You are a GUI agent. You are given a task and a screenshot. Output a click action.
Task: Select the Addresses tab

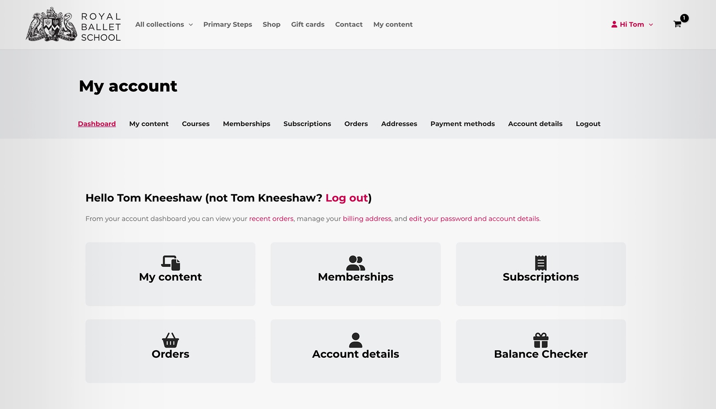point(399,124)
